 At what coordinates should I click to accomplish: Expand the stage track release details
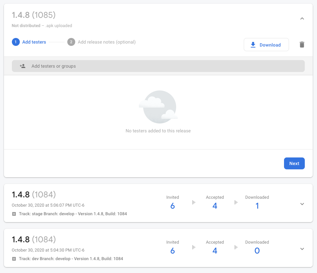[302, 204]
